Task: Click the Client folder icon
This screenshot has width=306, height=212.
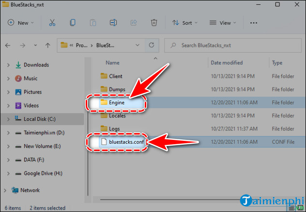Action: pyautogui.click(x=104, y=76)
